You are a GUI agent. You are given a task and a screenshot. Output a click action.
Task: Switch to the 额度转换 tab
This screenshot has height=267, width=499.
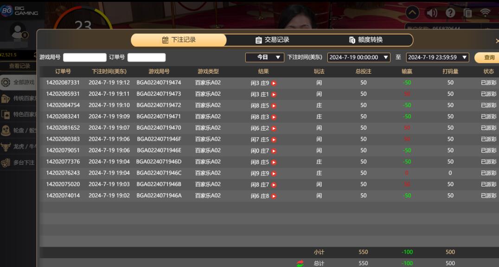coord(365,40)
